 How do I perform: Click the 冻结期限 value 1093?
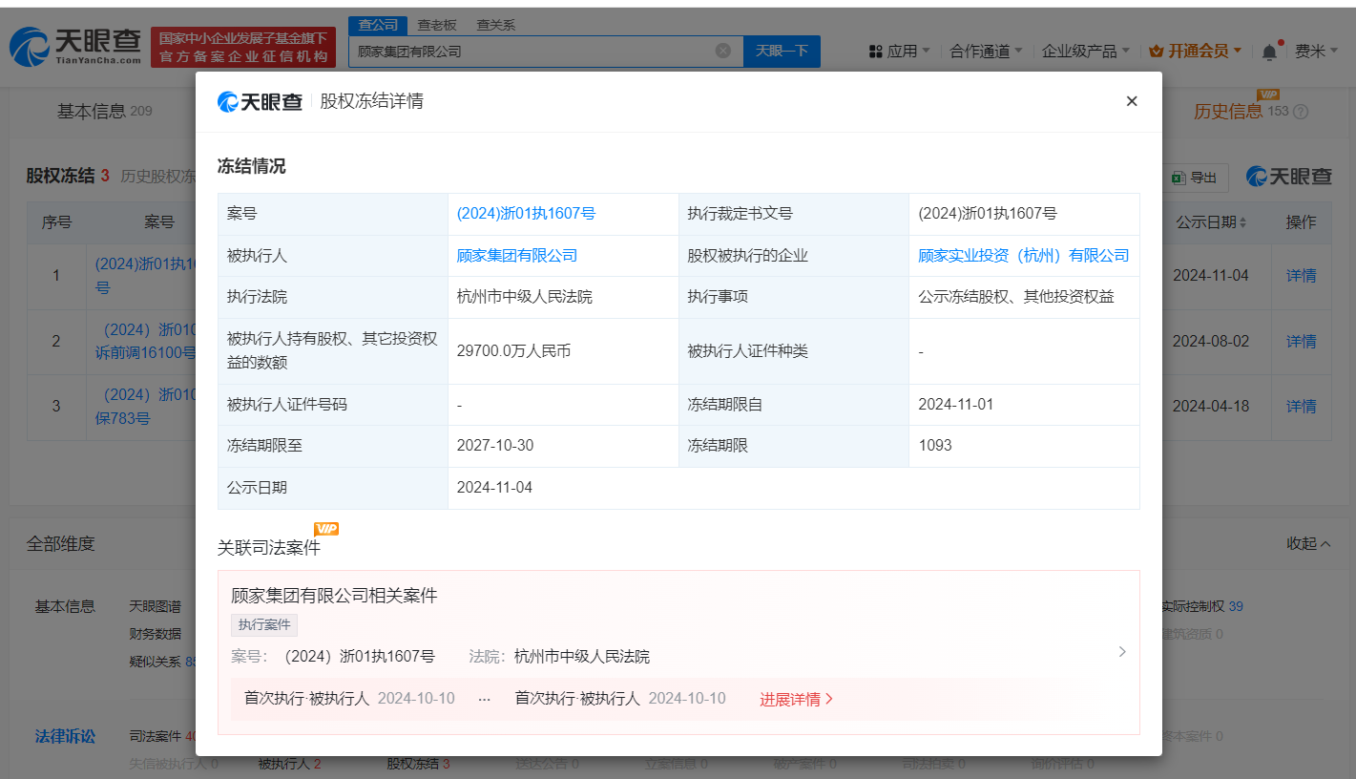point(935,446)
